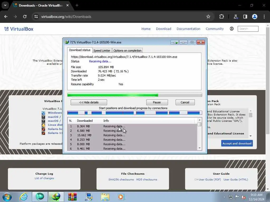Open WinRAR from the taskbar
The height and width of the screenshot is (202, 270).
pos(72,197)
